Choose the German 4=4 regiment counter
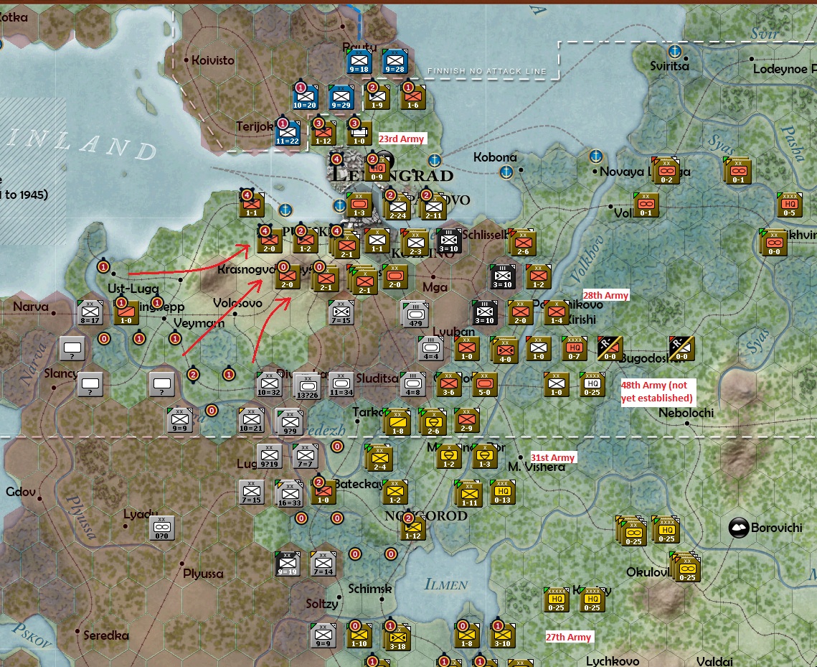Viewport: 817px width, 667px height. (431, 348)
